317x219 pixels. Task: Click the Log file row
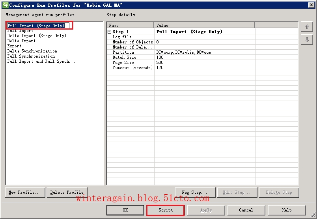[202, 37]
